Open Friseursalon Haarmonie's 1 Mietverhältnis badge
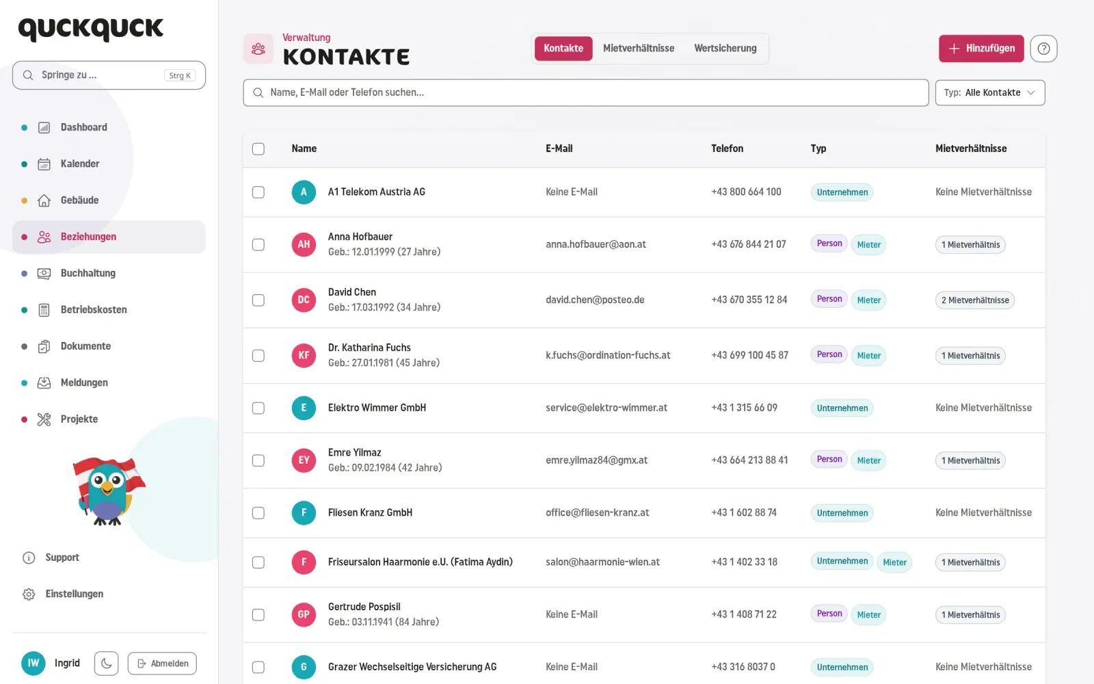The height and width of the screenshot is (684, 1094). 970,562
